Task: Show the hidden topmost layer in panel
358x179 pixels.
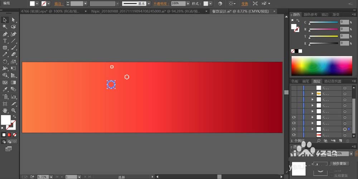Action: click(x=294, y=88)
